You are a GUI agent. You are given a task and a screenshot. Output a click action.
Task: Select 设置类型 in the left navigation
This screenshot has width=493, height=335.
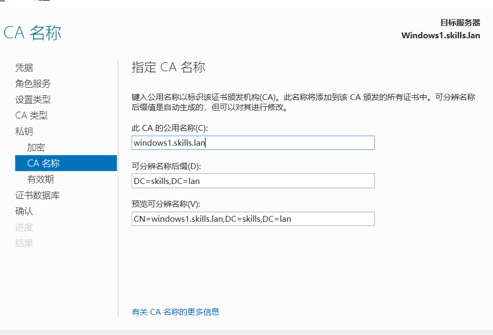click(x=33, y=99)
